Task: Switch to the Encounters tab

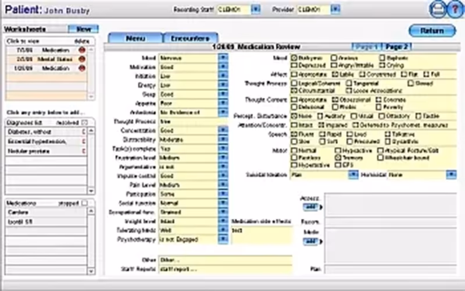Action: coord(190,38)
